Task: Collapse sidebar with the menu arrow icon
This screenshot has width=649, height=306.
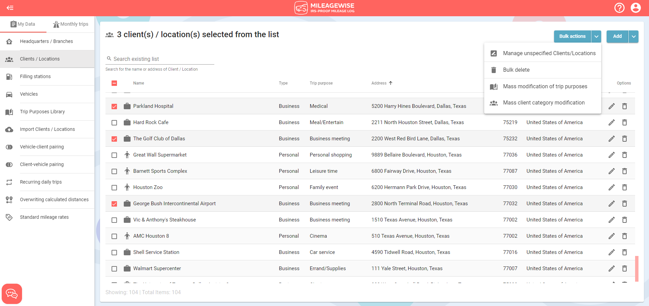Action: click(x=10, y=8)
